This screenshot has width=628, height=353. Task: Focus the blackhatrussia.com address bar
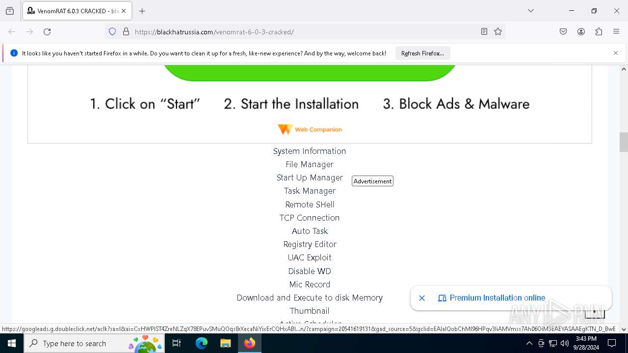(304, 32)
